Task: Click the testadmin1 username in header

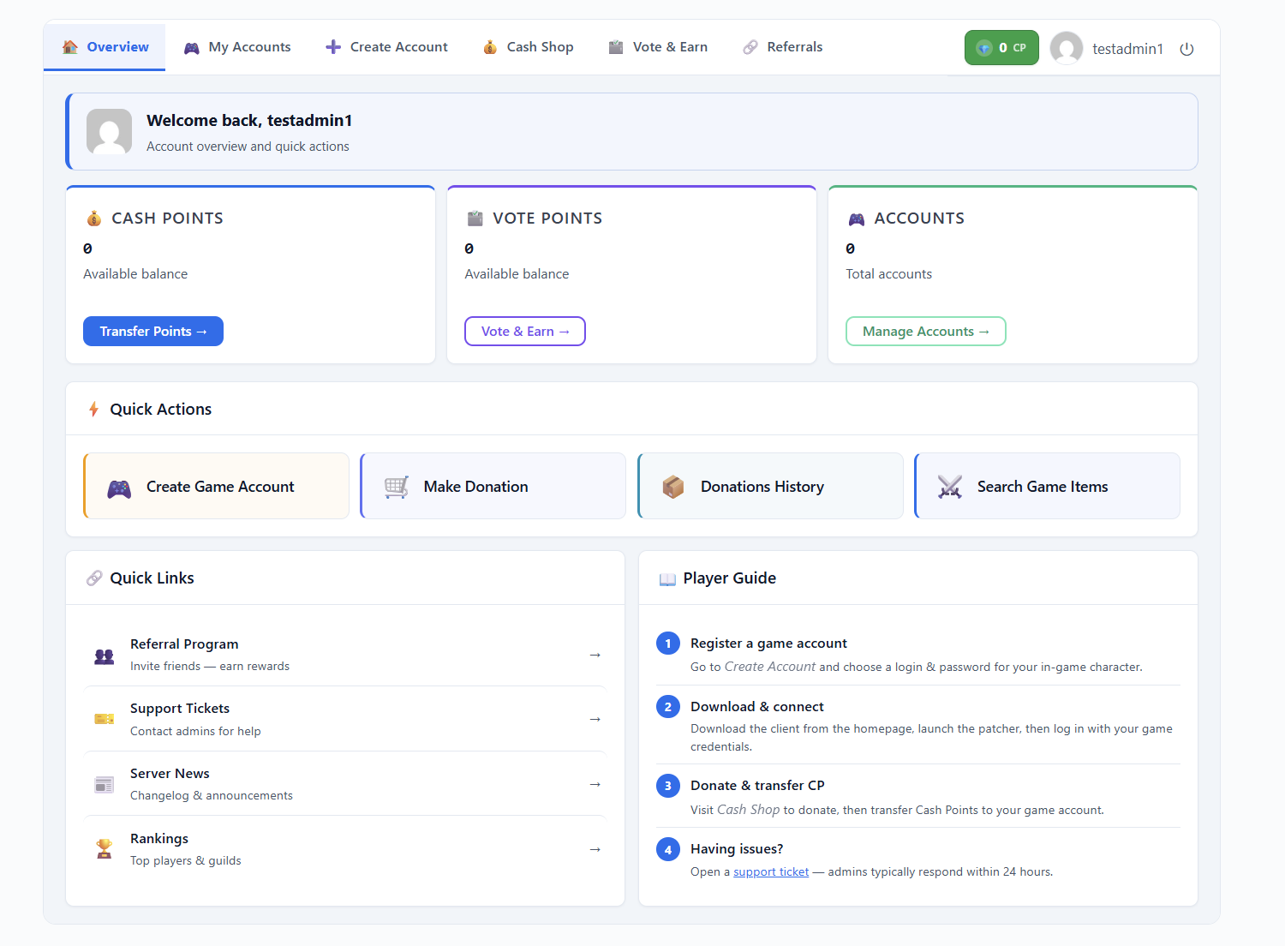Action: click(1127, 49)
